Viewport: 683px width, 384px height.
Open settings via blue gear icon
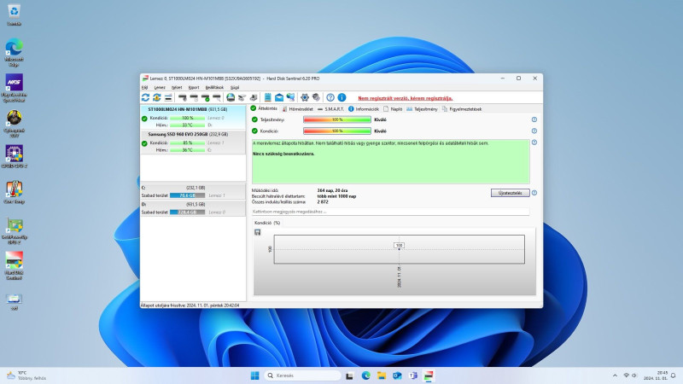[305, 98]
